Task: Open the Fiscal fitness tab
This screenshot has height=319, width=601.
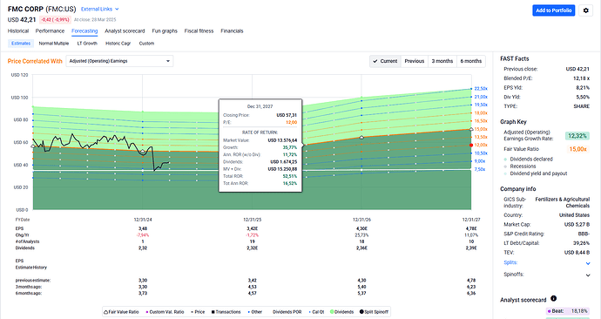Action: pos(199,31)
